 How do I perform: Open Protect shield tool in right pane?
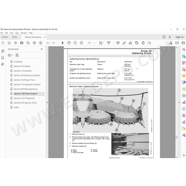coord(184,109)
